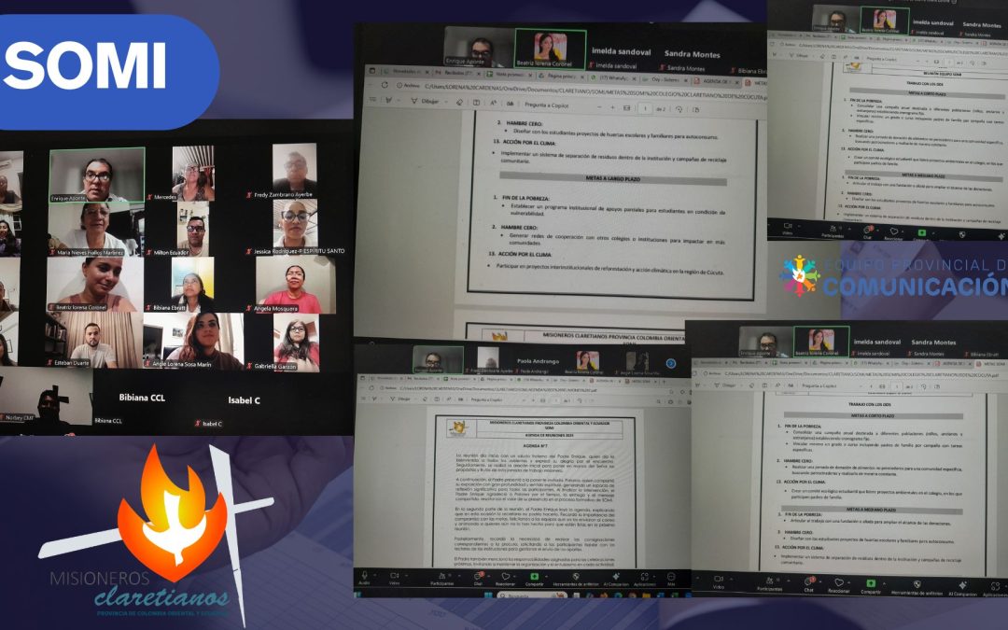Toggle Video camera in the agenda meeting toolbar
This screenshot has height=630, width=1008.
(x=395, y=576)
